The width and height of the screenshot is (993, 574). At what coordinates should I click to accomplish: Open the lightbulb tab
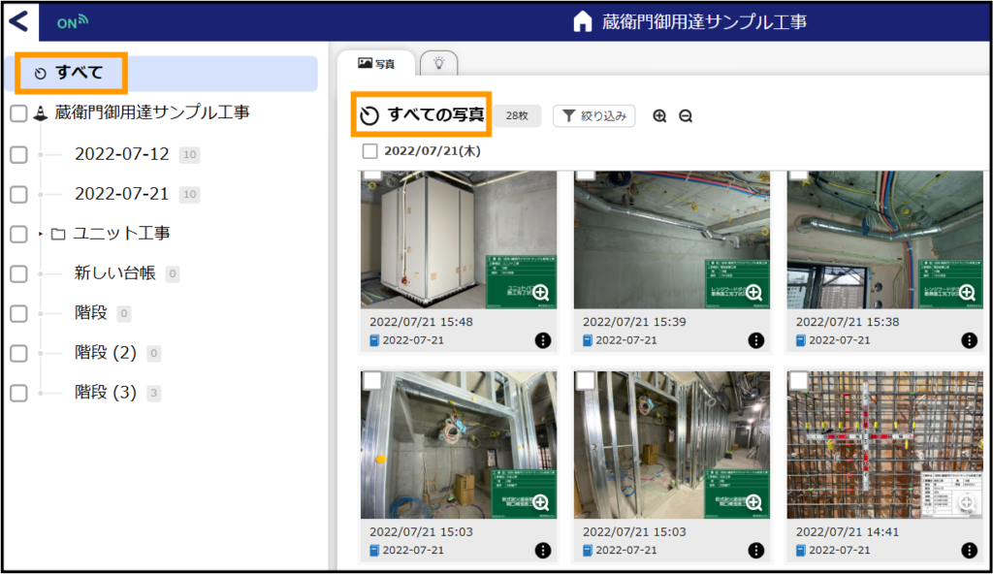[438, 63]
